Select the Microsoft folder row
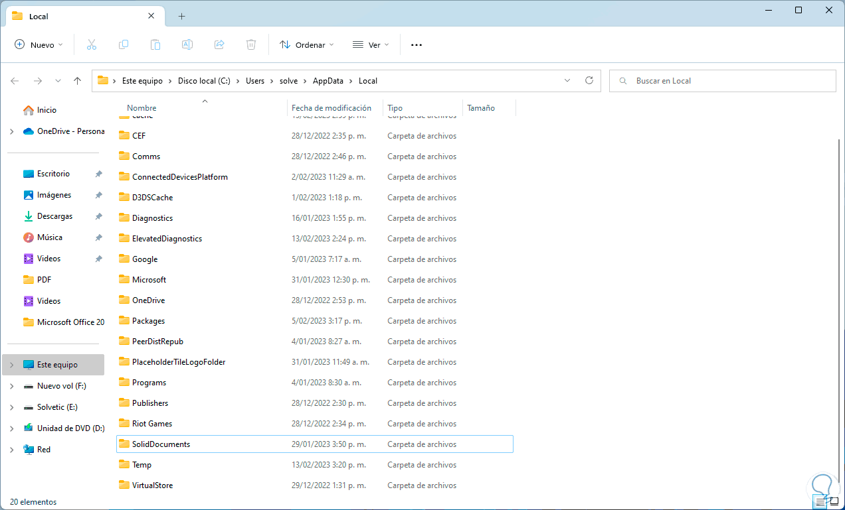845x510 pixels. point(315,280)
